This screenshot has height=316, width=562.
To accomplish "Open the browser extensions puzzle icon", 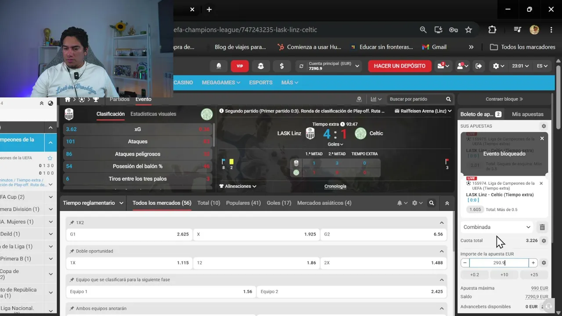I will pos(492,30).
